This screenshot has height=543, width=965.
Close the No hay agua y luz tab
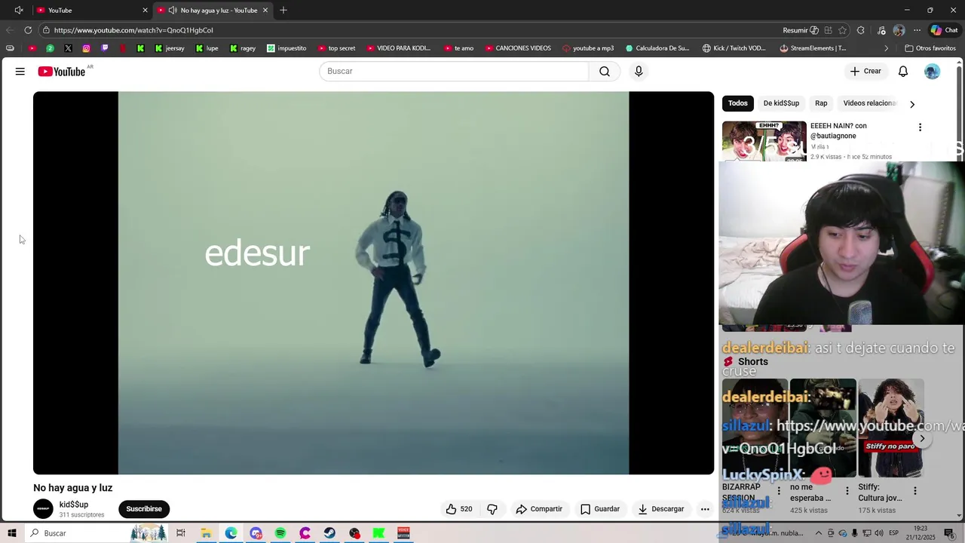coord(265,11)
